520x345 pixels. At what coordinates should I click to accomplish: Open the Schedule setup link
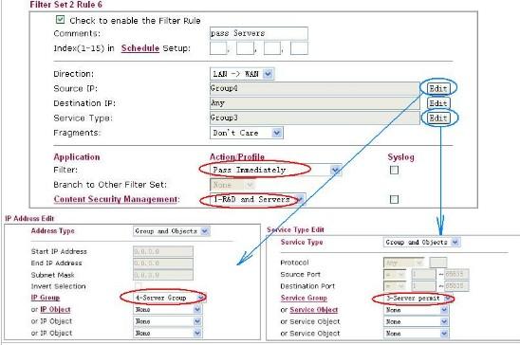[x=140, y=48]
